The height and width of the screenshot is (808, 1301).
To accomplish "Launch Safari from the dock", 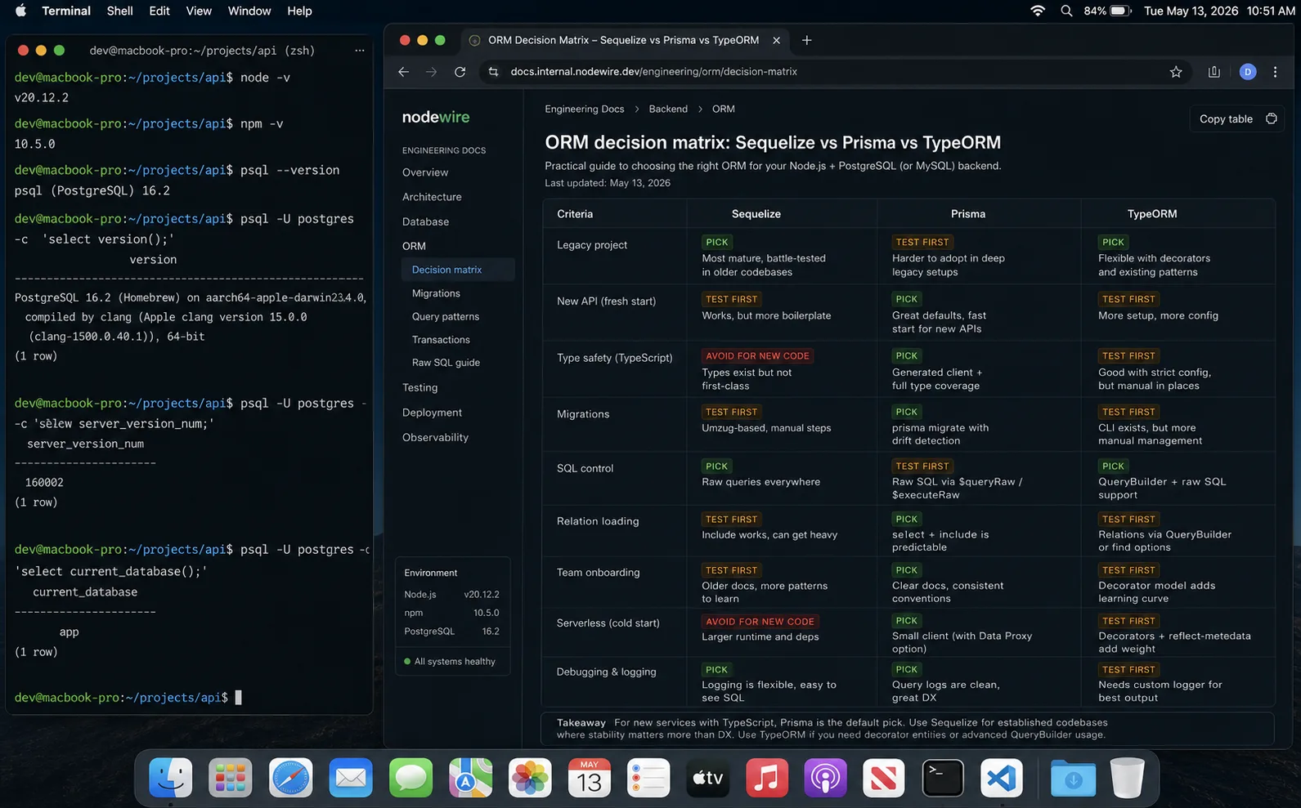I will click(290, 777).
